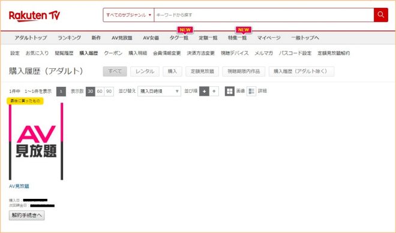The height and width of the screenshot is (233, 396).
Task: Go to マイページ
Action: [269, 38]
